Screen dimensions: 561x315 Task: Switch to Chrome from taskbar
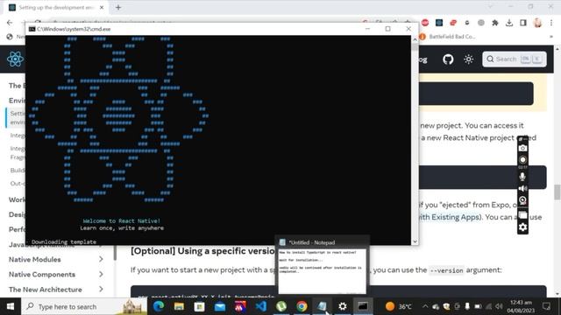302,306
